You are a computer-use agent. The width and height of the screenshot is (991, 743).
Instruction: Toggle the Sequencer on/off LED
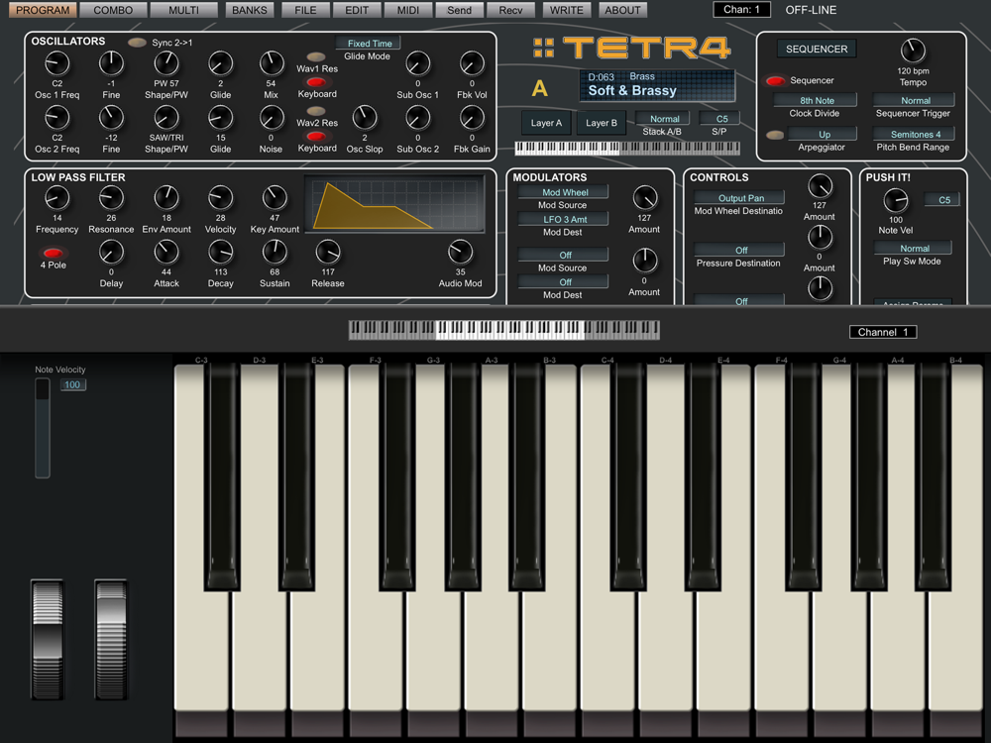click(x=775, y=80)
